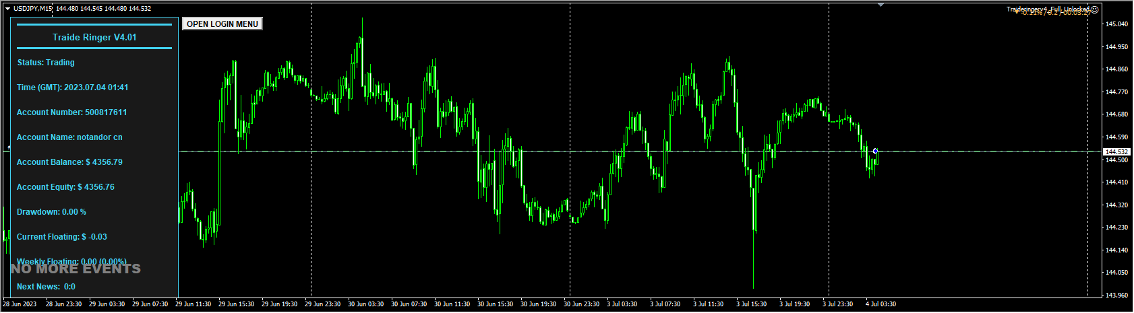
Task: Click the OPEN LOGIN MENU button
Action: coord(222,24)
